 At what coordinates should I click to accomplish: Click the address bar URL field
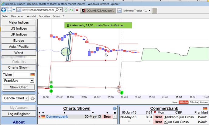coord(38,10)
